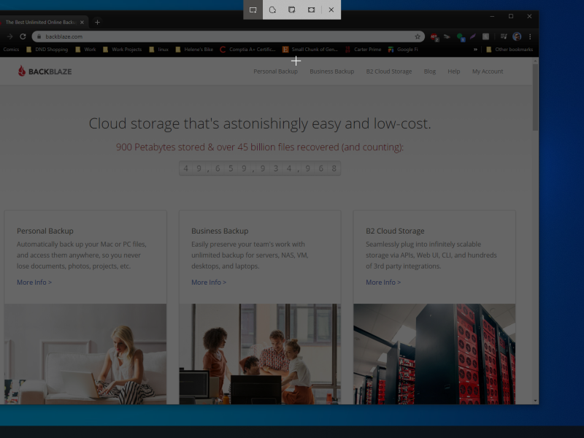Click the Chrome reload button
Image resolution: width=584 pixels, height=438 pixels.
[x=23, y=36]
